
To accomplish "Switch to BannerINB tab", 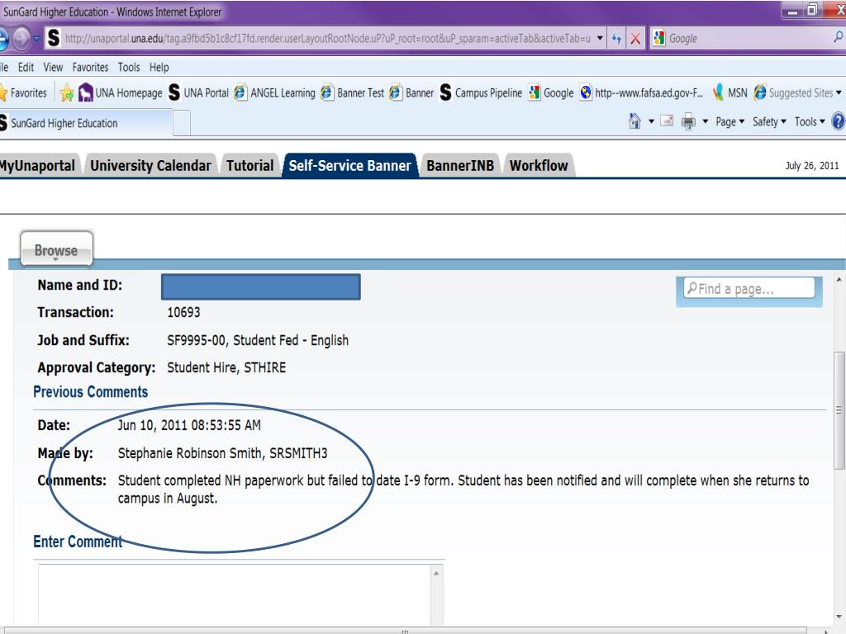I will [x=460, y=165].
